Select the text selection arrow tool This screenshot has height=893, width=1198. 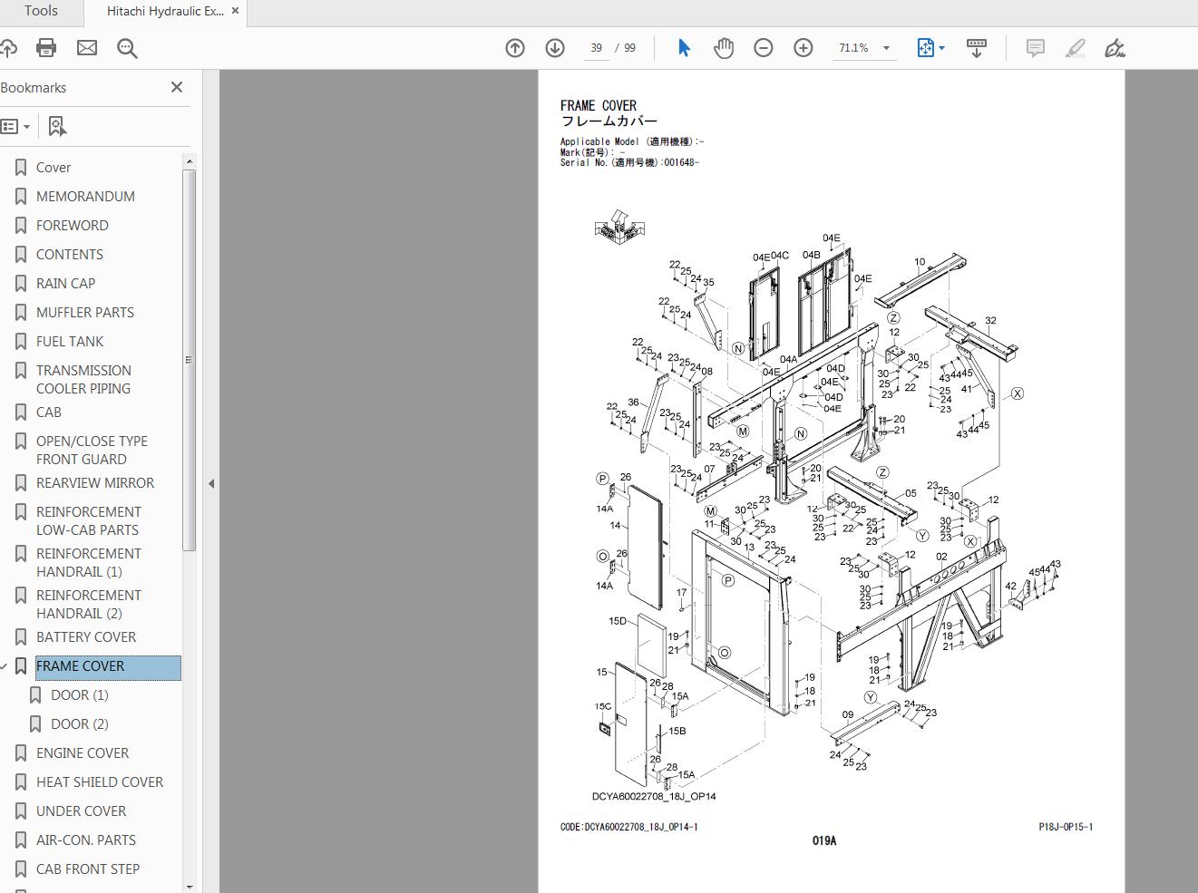pyautogui.click(x=684, y=48)
